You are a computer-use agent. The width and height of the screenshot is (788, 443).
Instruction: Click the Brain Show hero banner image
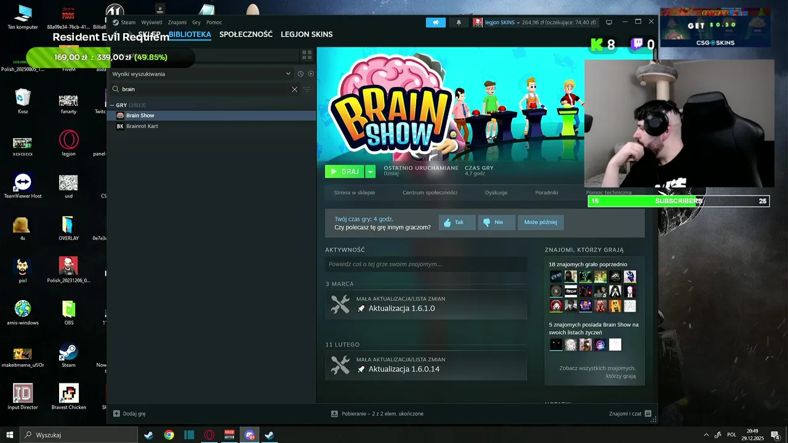451,105
